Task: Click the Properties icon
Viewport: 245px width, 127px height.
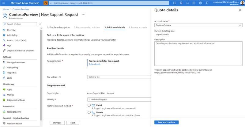Action: [x=4, y=73]
